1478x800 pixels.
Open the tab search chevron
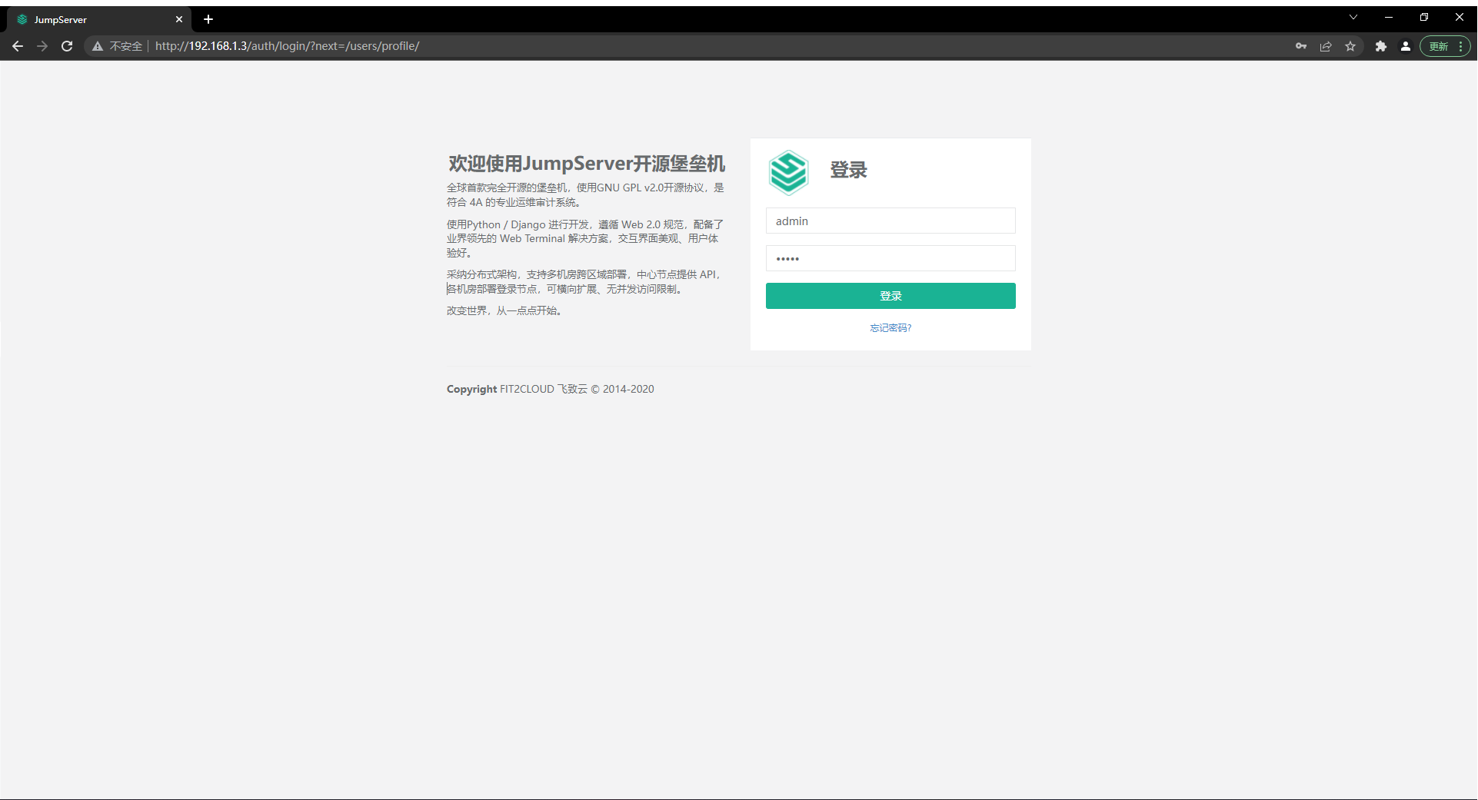pyautogui.click(x=1353, y=17)
